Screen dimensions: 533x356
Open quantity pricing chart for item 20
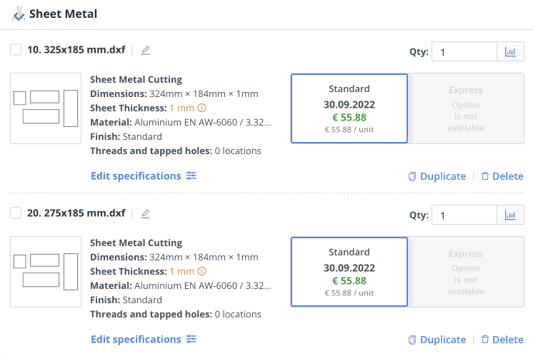pyautogui.click(x=510, y=215)
